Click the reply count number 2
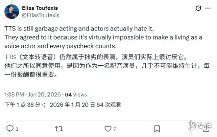Image resolution: width=217 pixels, height=137 pixels. 17,129
